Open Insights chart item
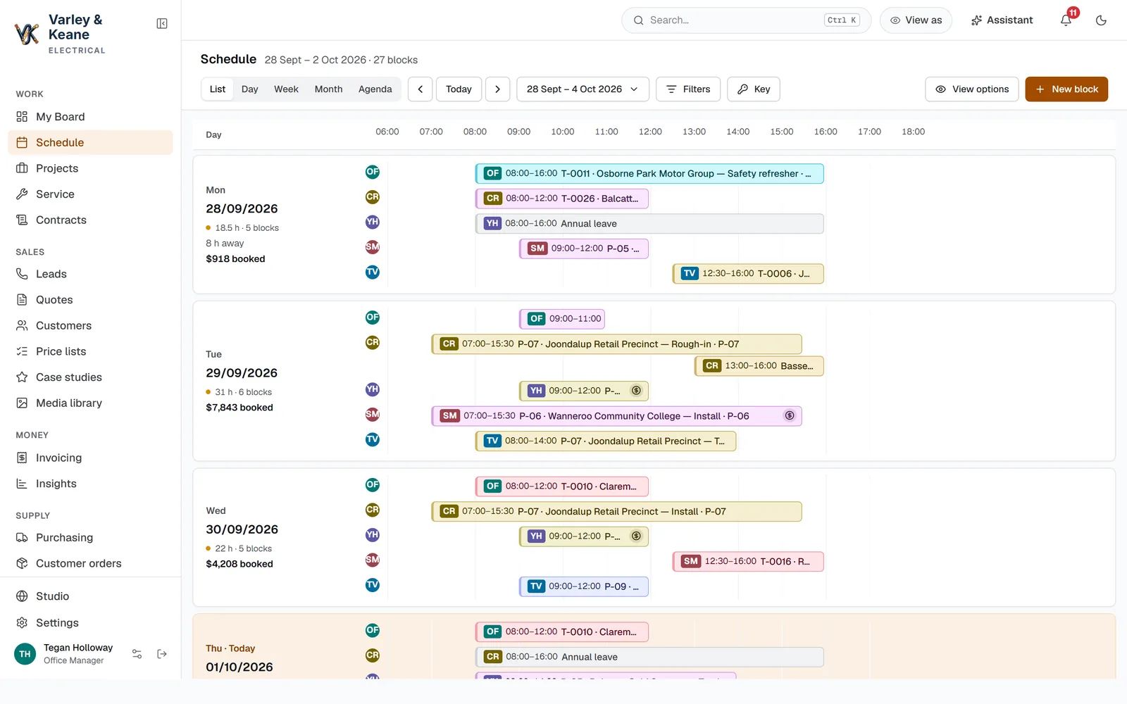Screen dimensions: 1127x704 [90, 484]
